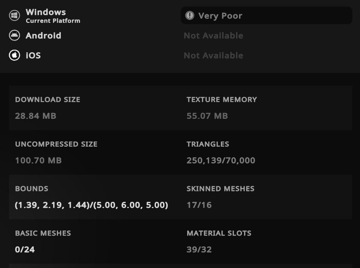360x268 pixels.
Task: Click the Material Slots count 39/32
Action: [x=199, y=249]
